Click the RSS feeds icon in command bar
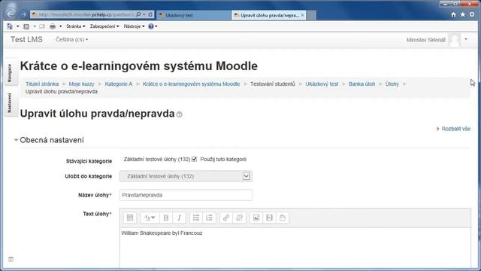 (x=27, y=26)
